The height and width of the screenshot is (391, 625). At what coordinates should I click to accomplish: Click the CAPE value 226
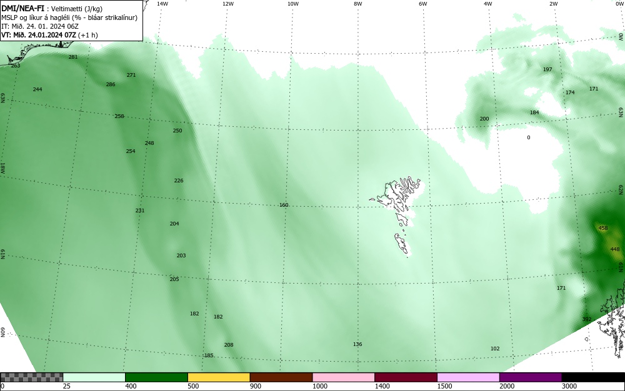tap(179, 181)
